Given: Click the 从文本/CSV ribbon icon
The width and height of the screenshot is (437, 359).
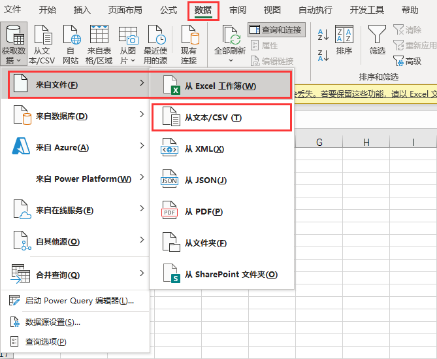Looking at the screenshot, I should 42,44.
